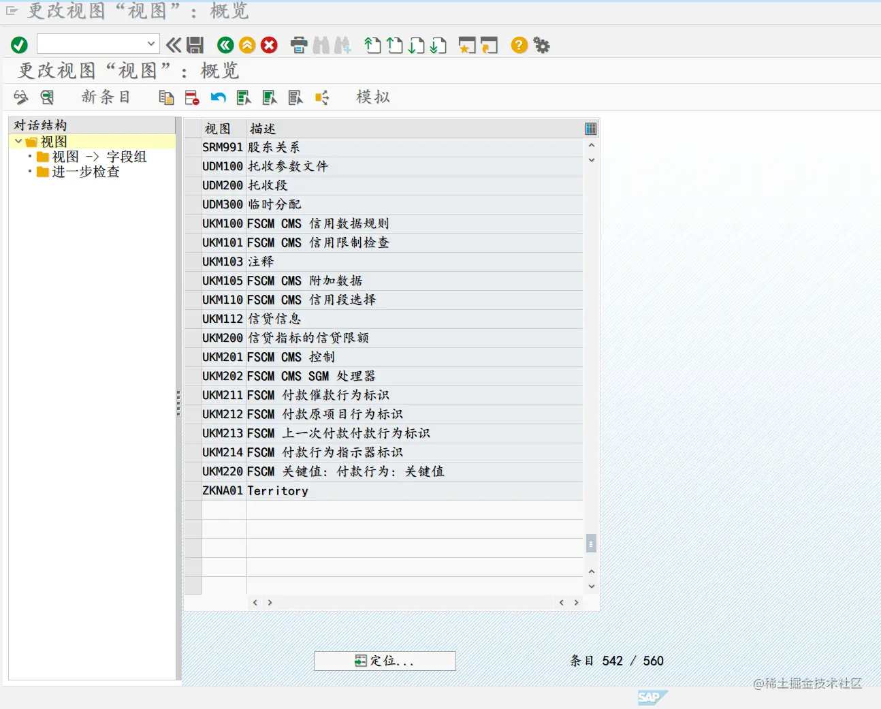The height and width of the screenshot is (709, 881).
Task: Click the Print icon
Action: pyautogui.click(x=299, y=45)
